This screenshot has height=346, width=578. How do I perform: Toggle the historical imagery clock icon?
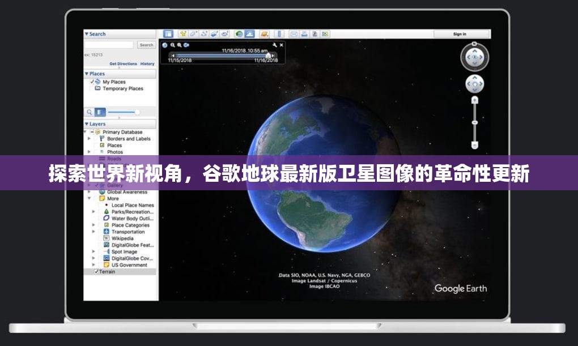point(239,34)
